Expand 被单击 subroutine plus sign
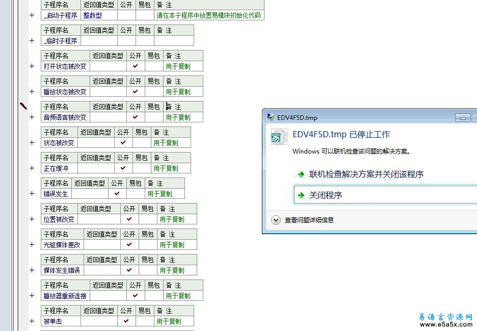 pyautogui.click(x=32, y=321)
